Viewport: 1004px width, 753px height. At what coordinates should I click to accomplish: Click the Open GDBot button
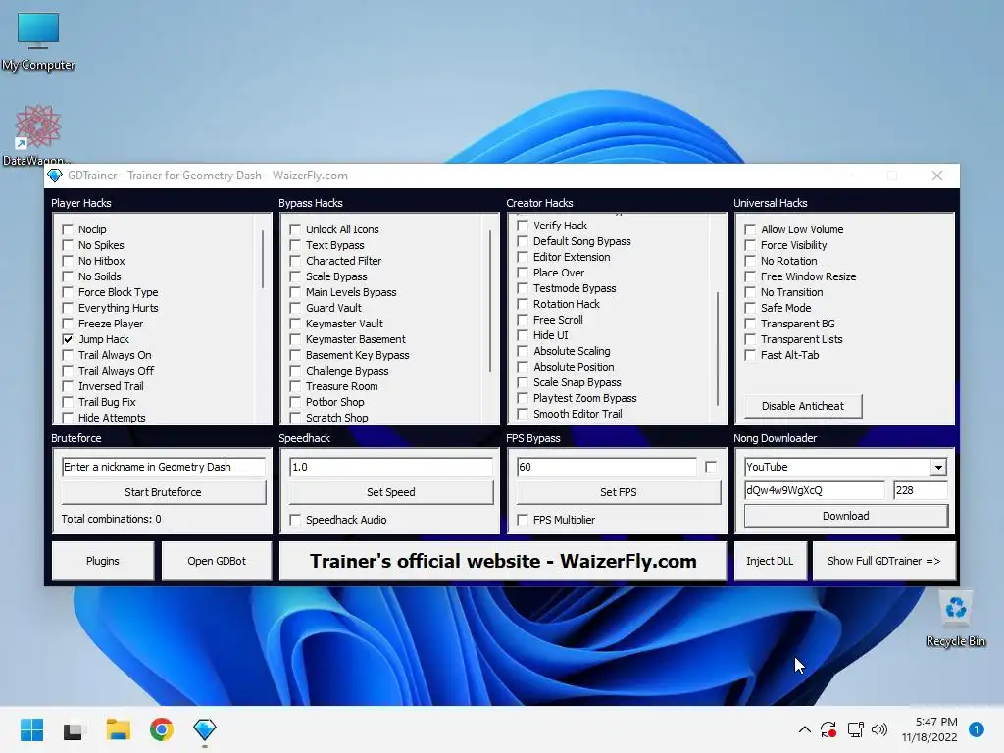(x=217, y=561)
